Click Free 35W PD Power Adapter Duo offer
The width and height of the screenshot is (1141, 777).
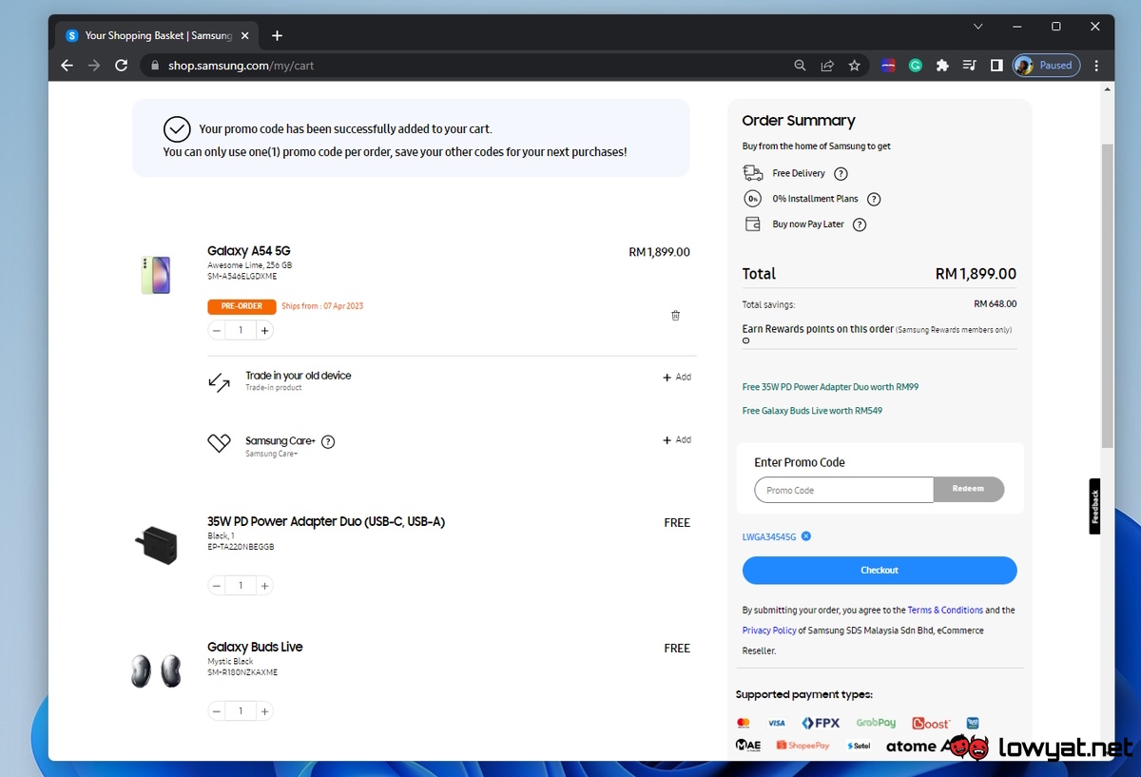pyautogui.click(x=830, y=387)
